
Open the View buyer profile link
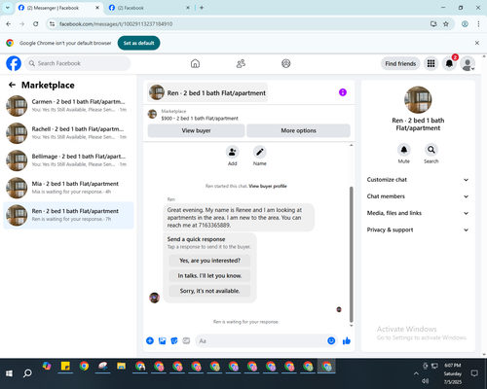[268, 186]
